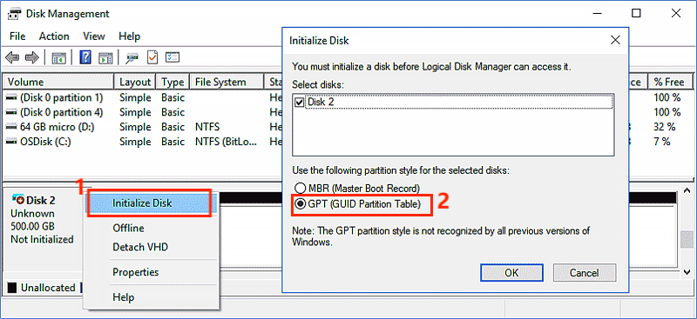
Task: Click Basic type cell in Disk 0 partition 1 row
Action: point(173,97)
